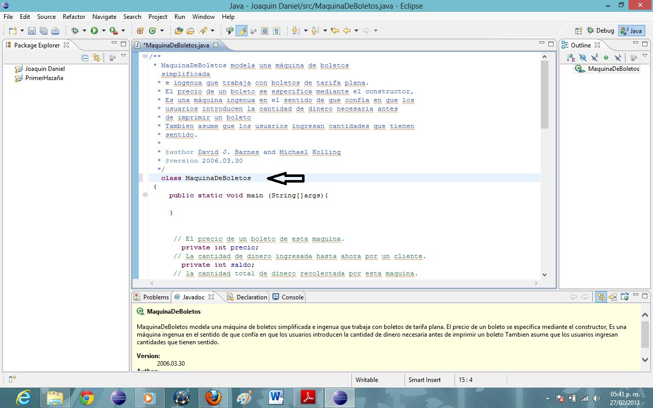The width and height of the screenshot is (653, 408).
Task: Open the Outline view menu triangle
Action: coord(645,56)
